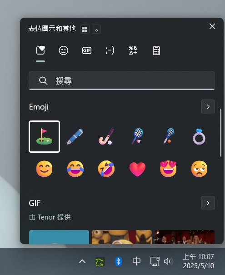Select the audience applause GIF thumbnail
This screenshot has height=275, width=225.
click(185, 237)
